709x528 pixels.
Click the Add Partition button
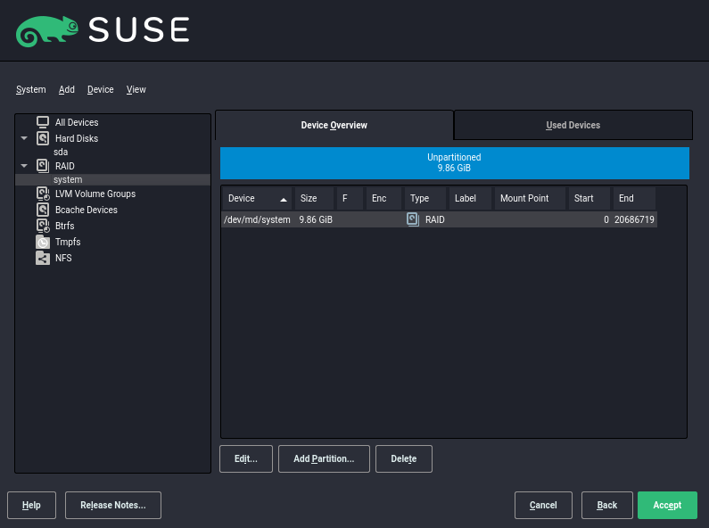(x=324, y=458)
